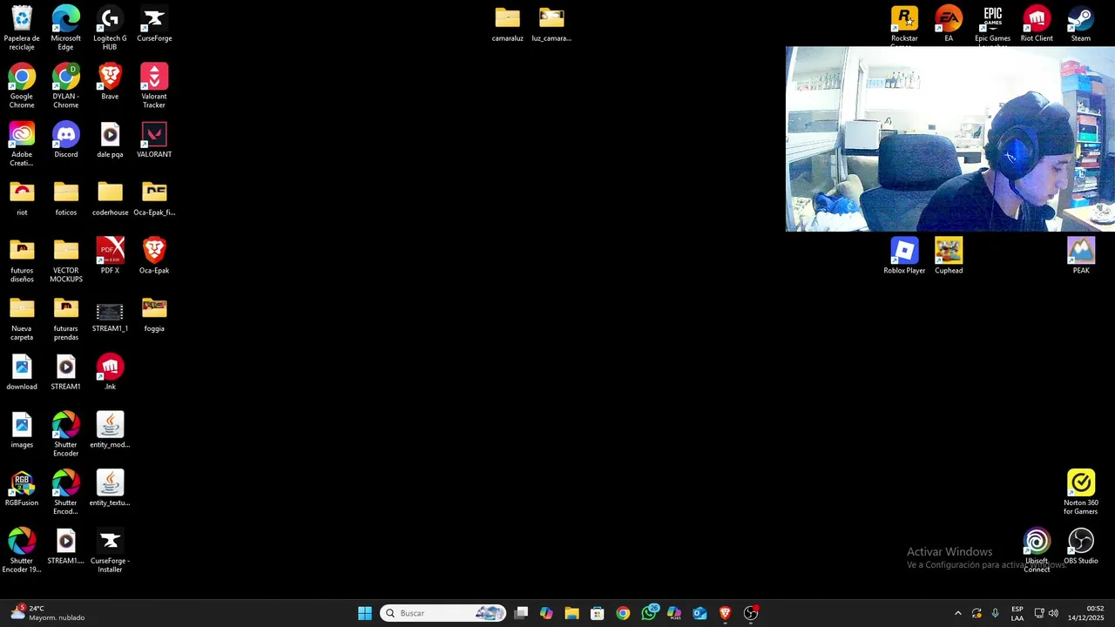
Task: Click the Buscar search box
Action: tap(443, 613)
